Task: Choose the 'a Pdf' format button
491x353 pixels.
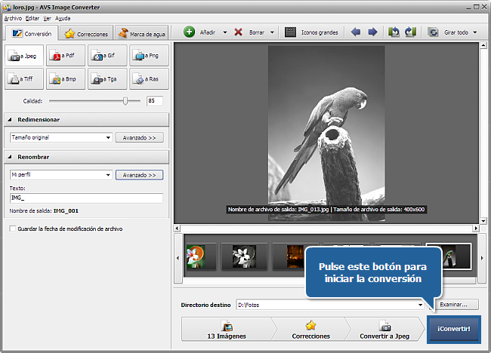Action: (x=65, y=56)
